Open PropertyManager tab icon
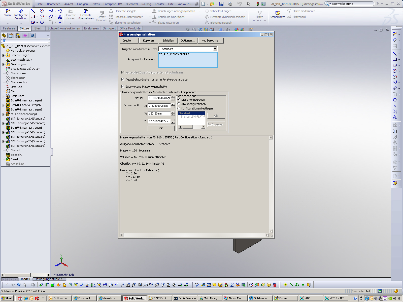This screenshot has height=302, width=403. point(11,35)
